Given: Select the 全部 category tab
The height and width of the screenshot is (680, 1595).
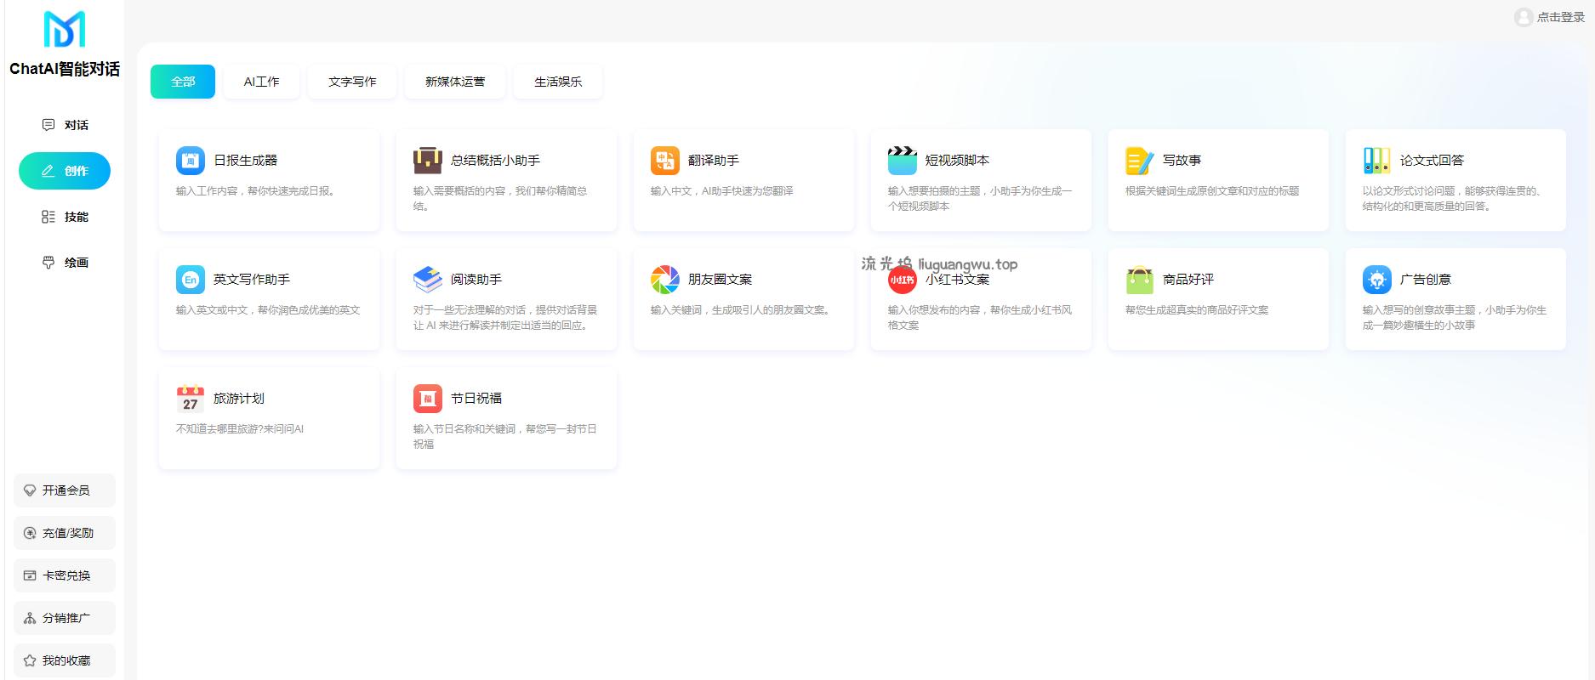Looking at the screenshot, I should coord(183,82).
